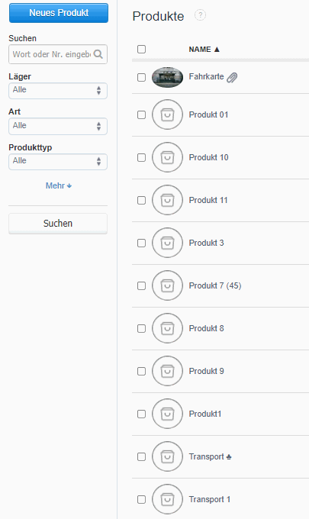Click the basket icon of Produkt 7 (45)

pyautogui.click(x=167, y=285)
